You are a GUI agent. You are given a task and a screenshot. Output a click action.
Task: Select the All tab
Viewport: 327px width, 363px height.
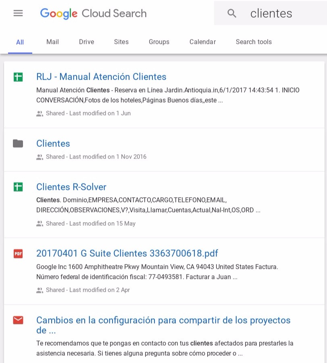click(x=20, y=42)
